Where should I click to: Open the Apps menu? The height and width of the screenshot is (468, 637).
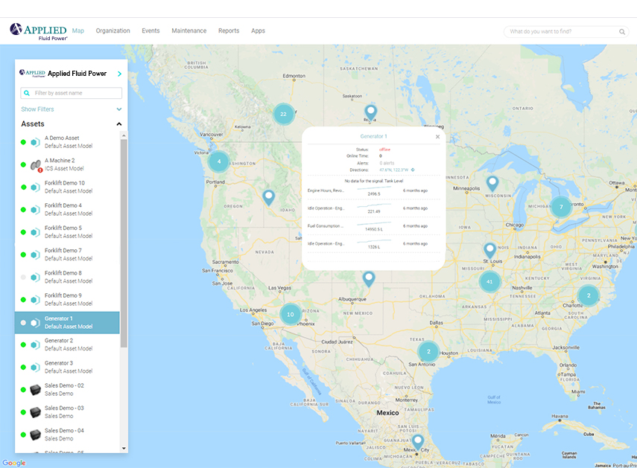point(258,31)
